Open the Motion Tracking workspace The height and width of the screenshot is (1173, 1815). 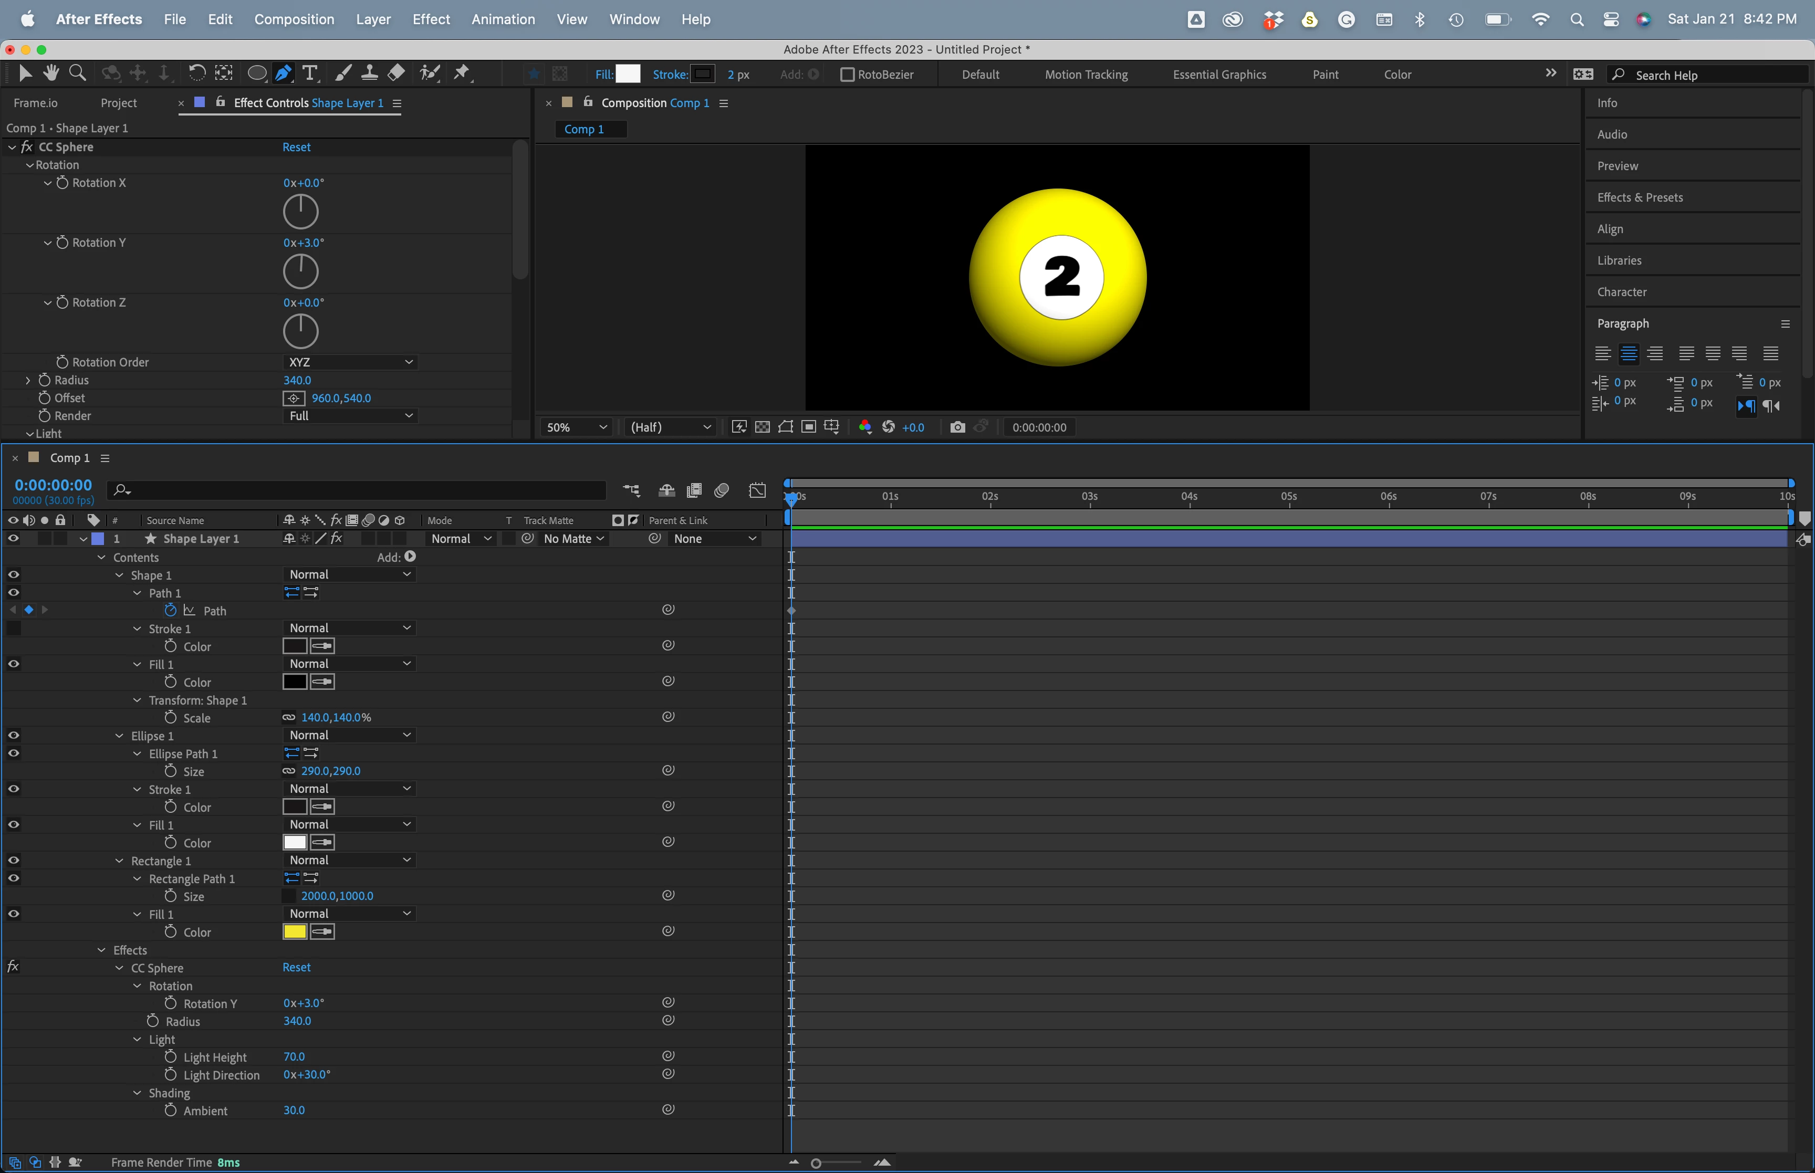click(x=1086, y=75)
